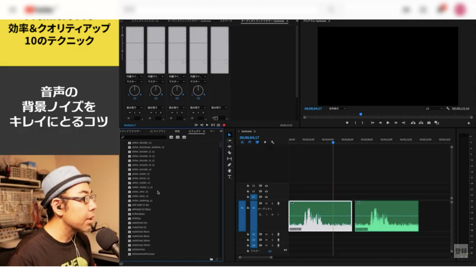Click the first mixer channel pan knob

135,91
